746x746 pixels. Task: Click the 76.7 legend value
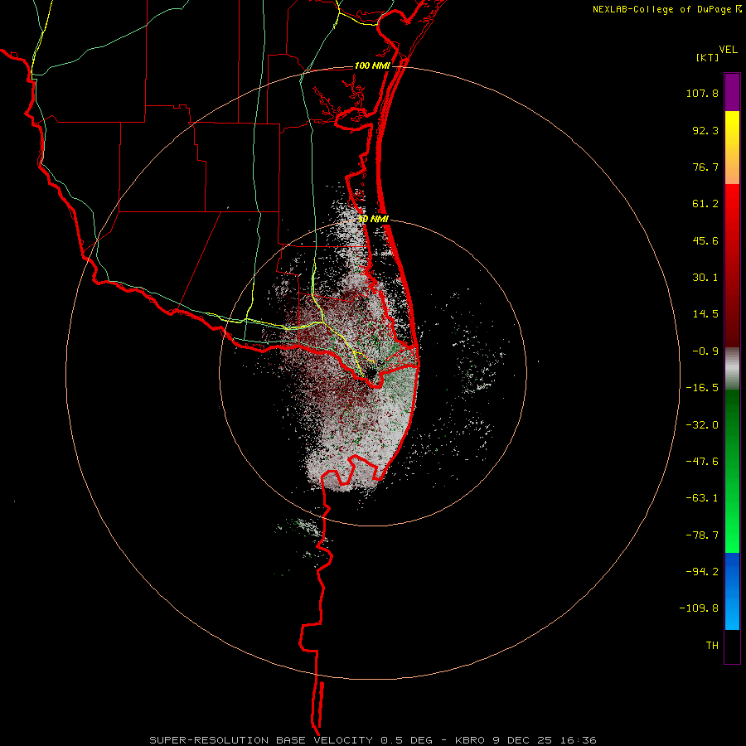click(x=705, y=167)
